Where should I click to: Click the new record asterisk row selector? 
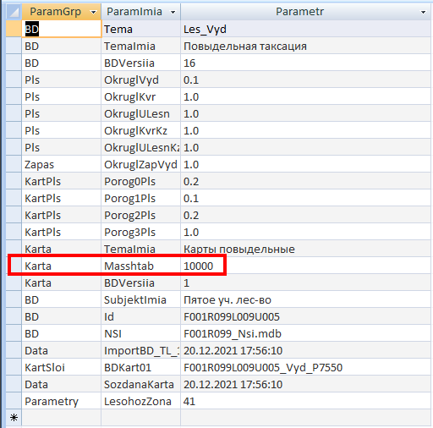pos(14,418)
